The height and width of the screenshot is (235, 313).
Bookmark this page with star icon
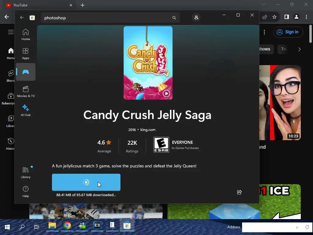click(x=274, y=17)
